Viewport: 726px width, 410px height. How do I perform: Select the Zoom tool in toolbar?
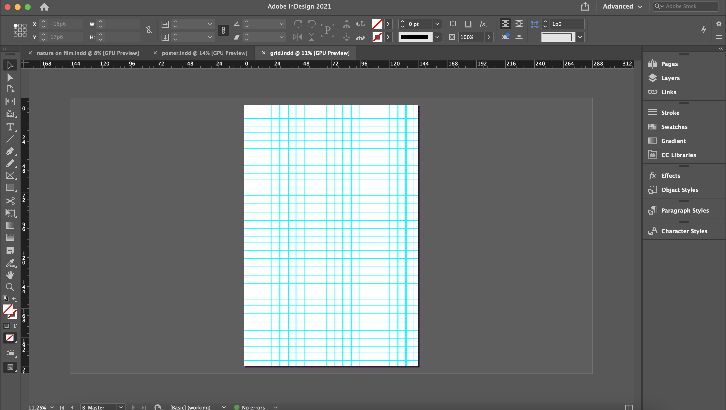(10, 287)
